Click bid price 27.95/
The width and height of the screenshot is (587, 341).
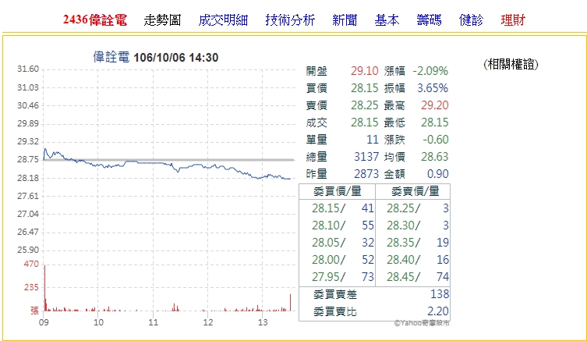tap(329, 277)
